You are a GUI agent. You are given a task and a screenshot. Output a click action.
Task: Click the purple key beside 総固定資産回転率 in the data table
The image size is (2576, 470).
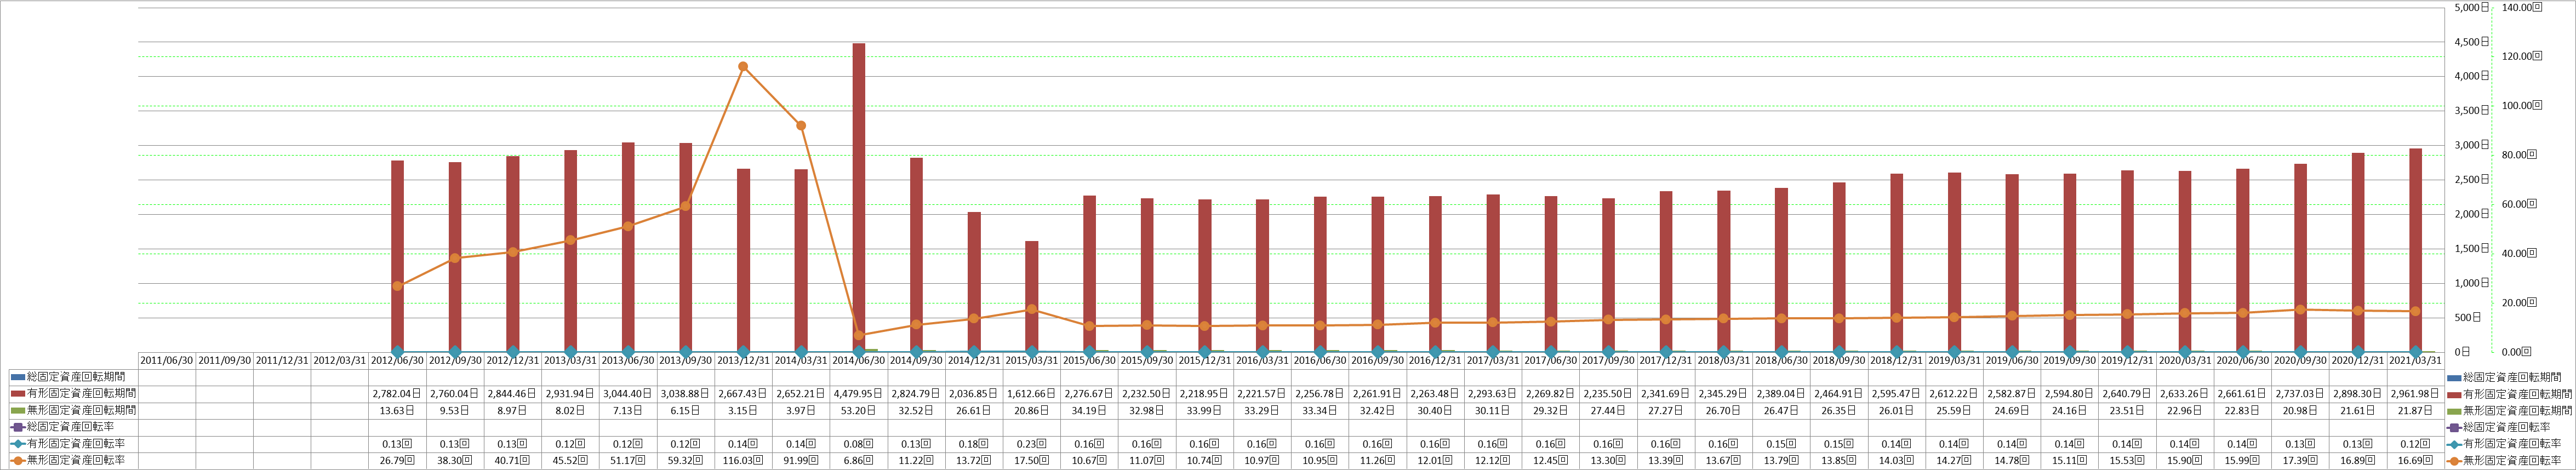(x=18, y=427)
